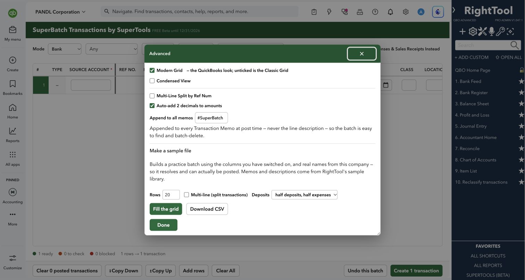Check Multi-line (split transactions) box

point(186,195)
